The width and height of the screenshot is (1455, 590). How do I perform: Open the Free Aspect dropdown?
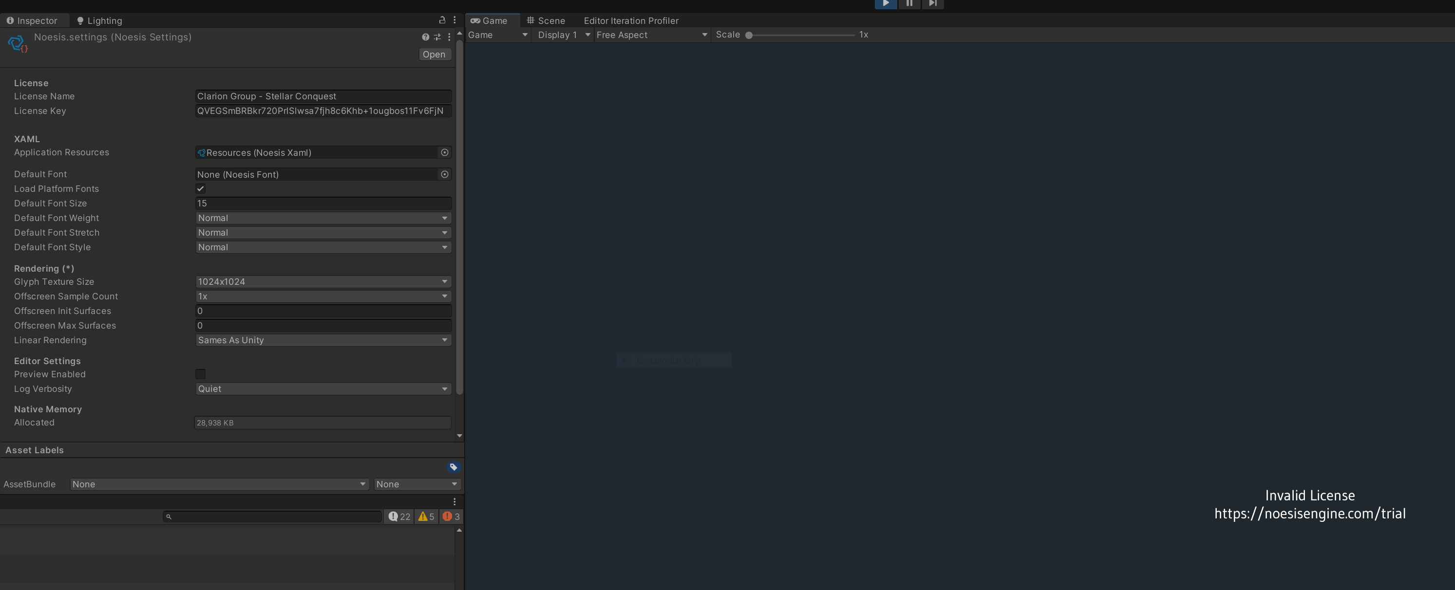[652, 35]
